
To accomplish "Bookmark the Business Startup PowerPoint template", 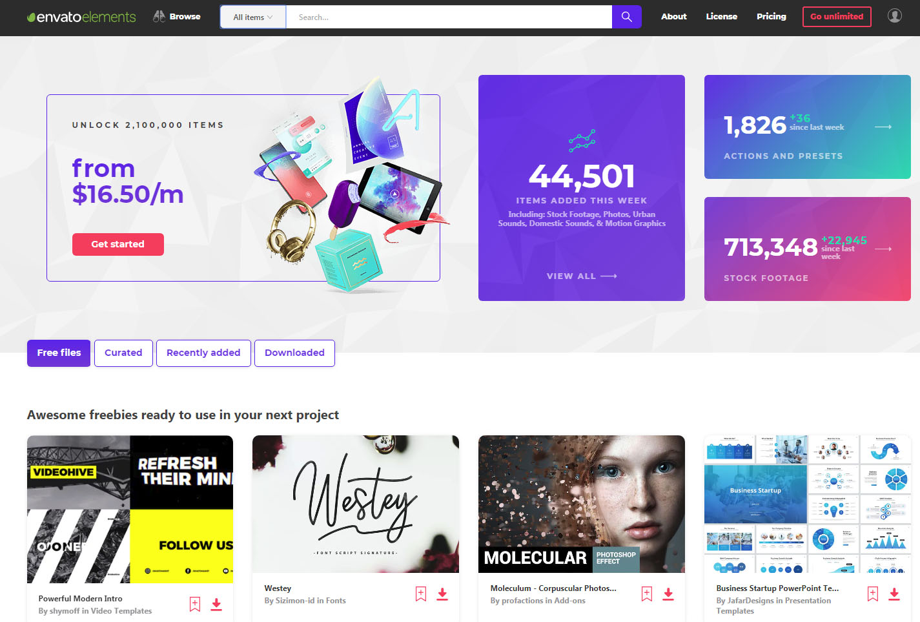I will pyautogui.click(x=873, y=594).
